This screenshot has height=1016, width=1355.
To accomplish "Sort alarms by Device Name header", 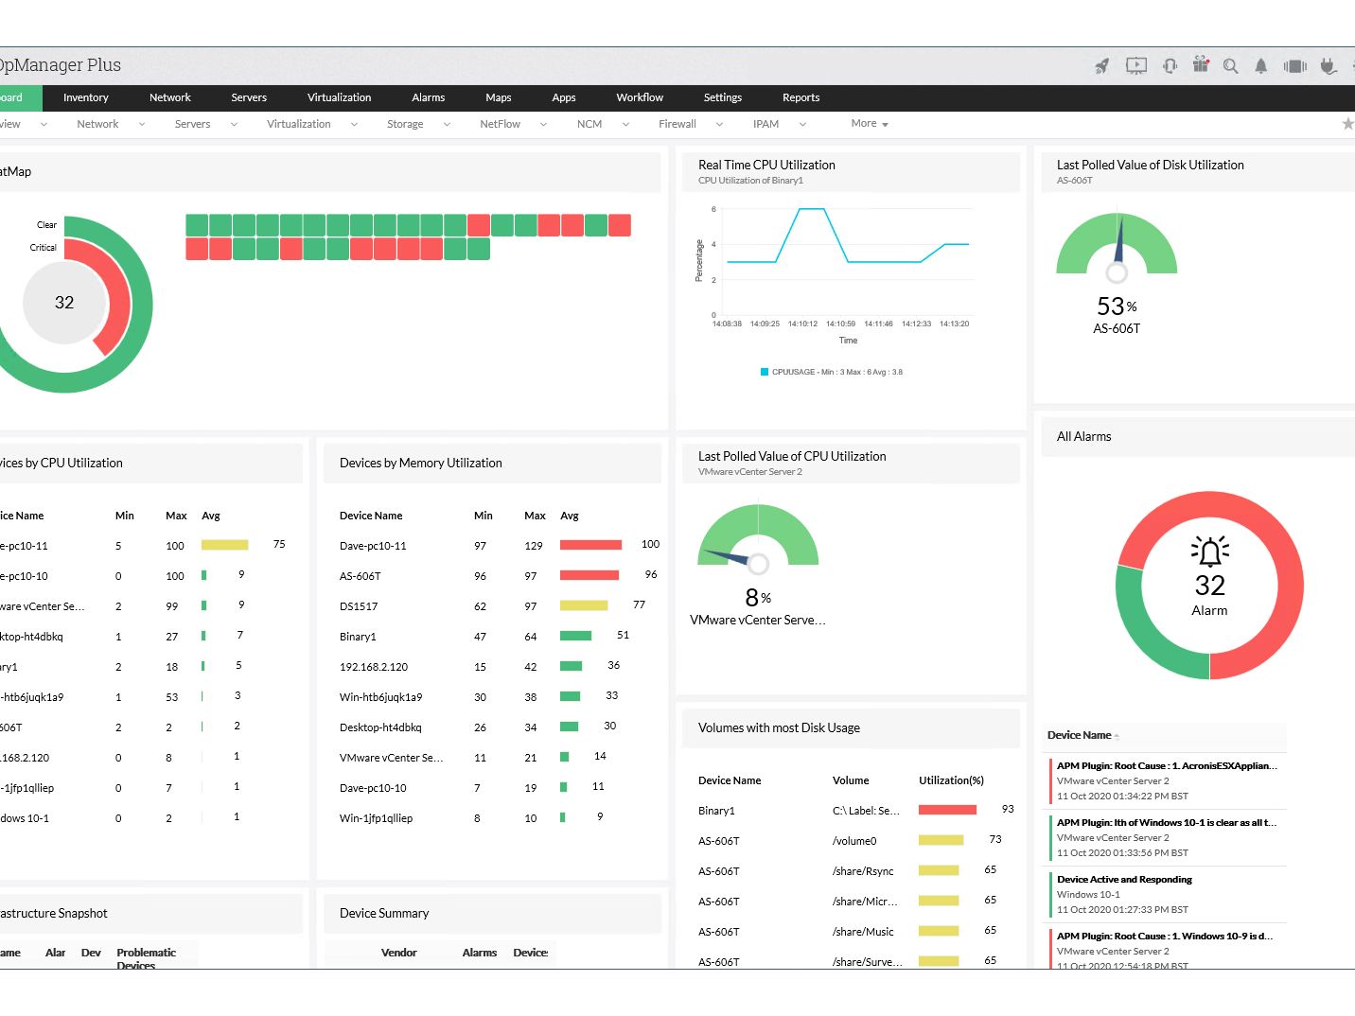I will 1079,735.
